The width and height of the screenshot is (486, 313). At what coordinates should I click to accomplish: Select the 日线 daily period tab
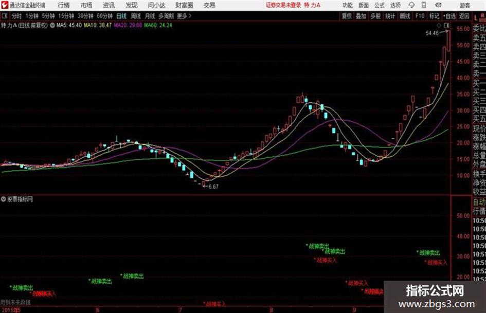(x=121, y=16)
